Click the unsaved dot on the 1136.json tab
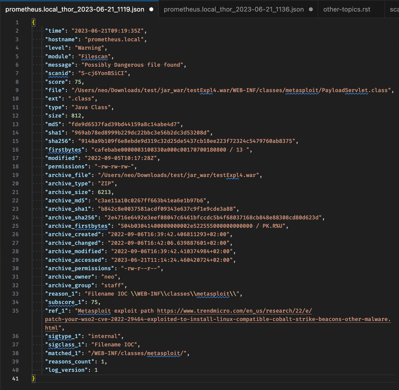 (x=311, y=9)
